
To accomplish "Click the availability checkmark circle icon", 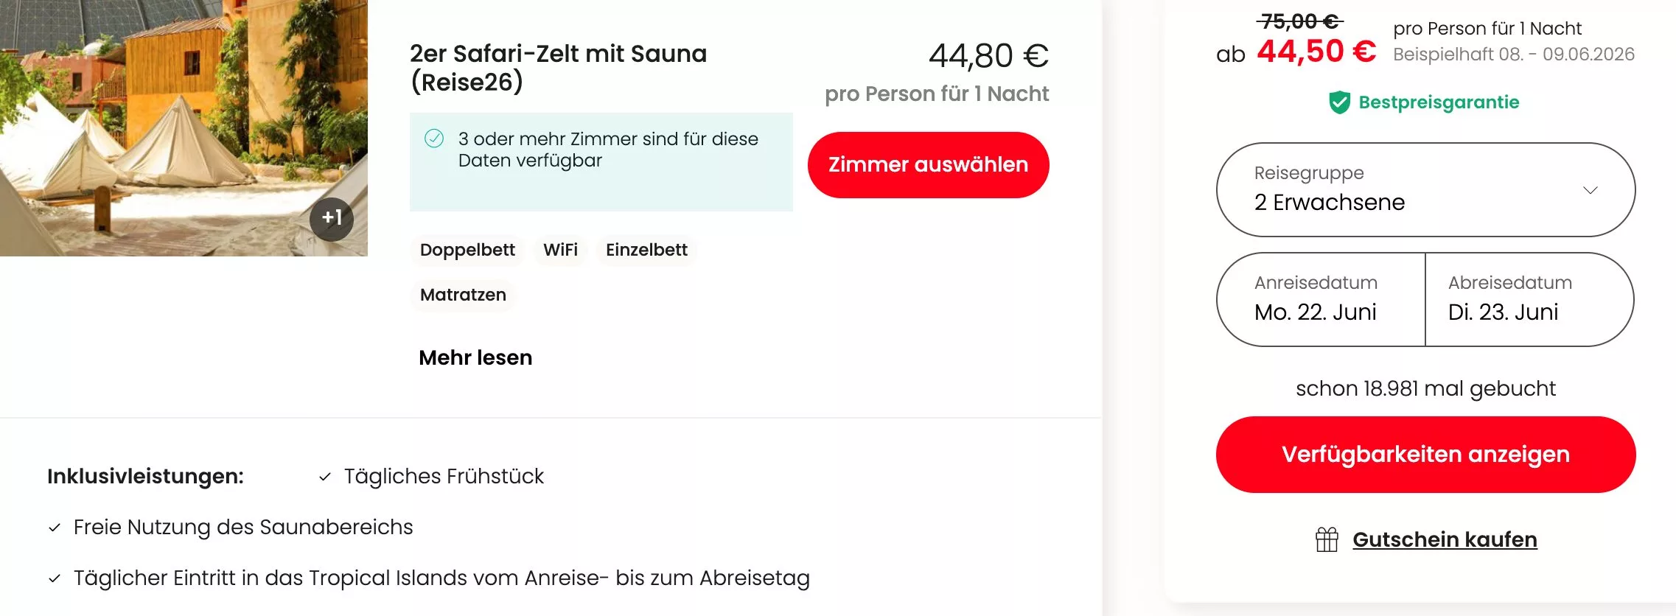I will pos(434,139).
